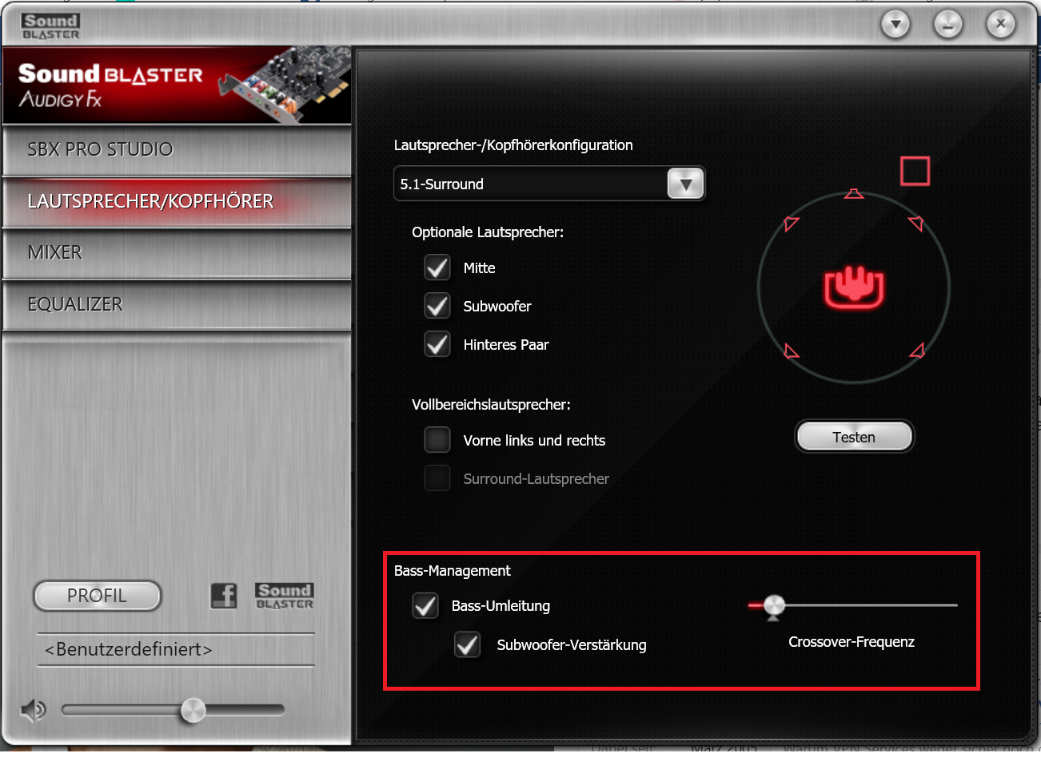Open the 5.1-Surround configuration dropdown

(x=549, y=184)
